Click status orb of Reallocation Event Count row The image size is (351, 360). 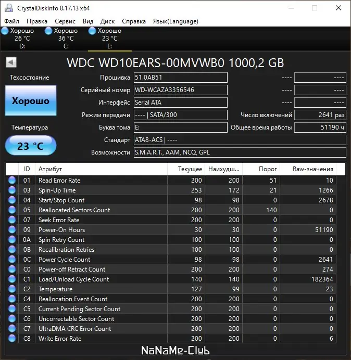click(x=12, y=299)
